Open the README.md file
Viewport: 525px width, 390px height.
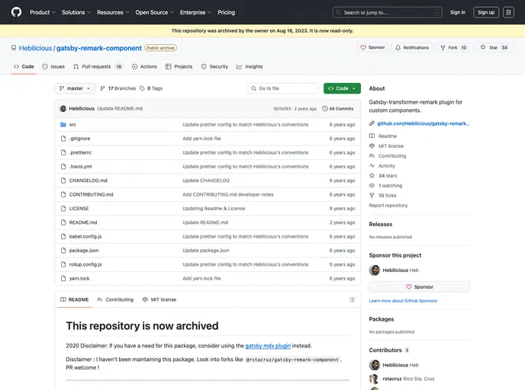click(x=83, y=222)
